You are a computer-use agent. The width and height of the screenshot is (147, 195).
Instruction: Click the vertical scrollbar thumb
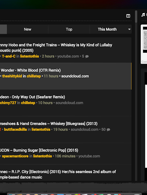[x=136, y=17]
